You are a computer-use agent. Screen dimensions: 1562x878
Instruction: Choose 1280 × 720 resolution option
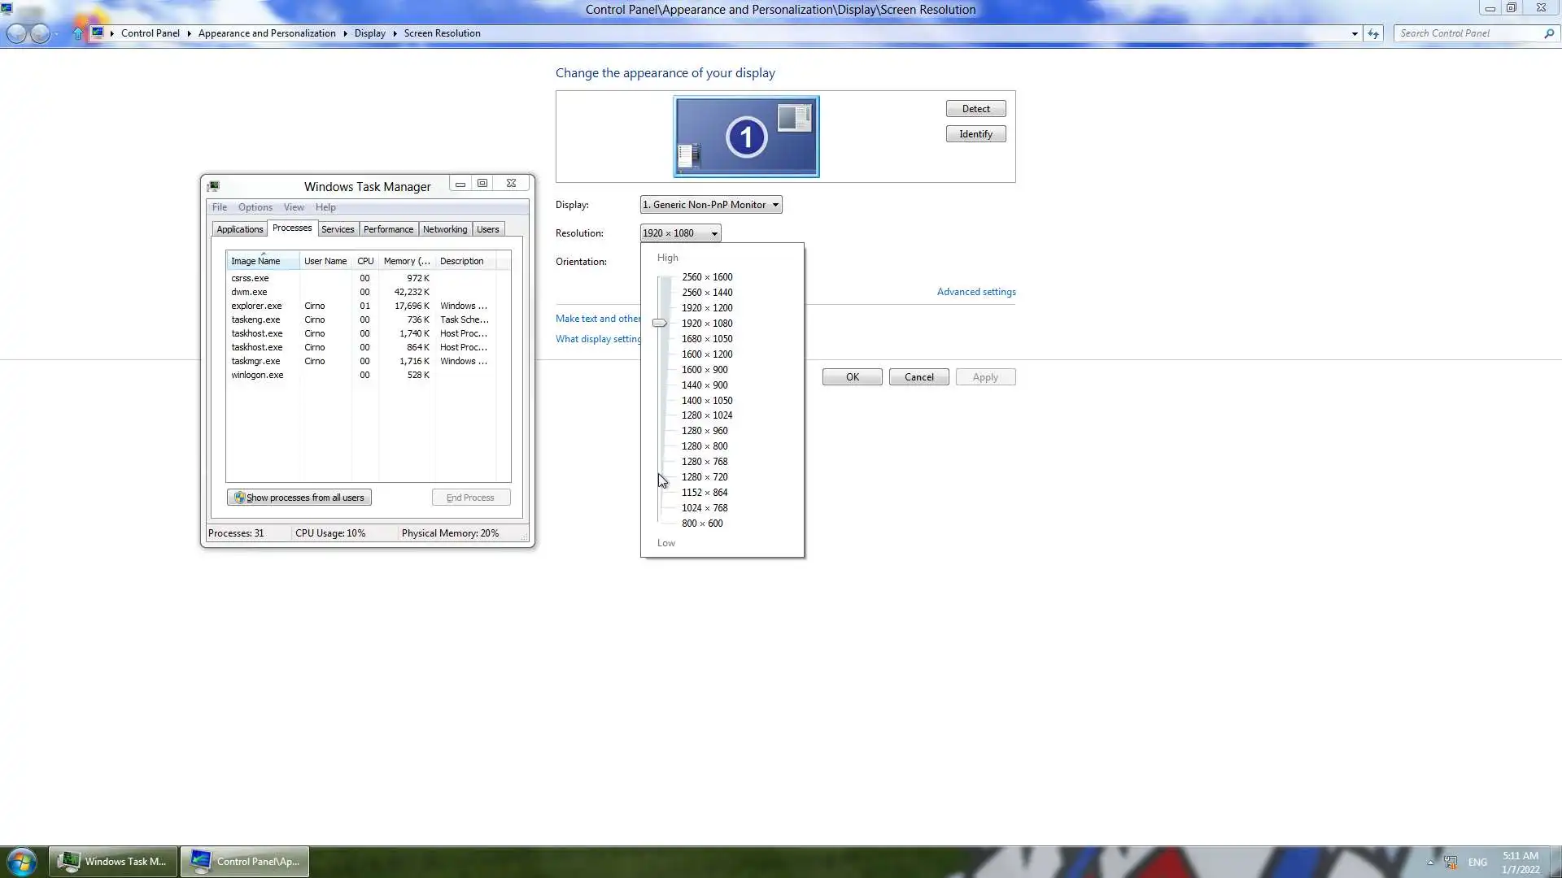(x=705, y=477)
